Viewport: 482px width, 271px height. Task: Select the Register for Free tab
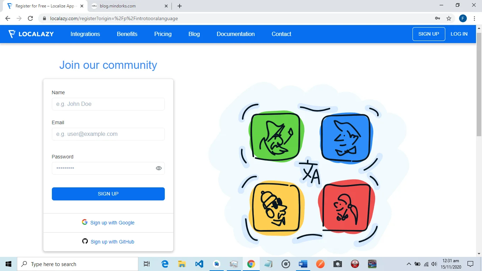tap(46, 6)
